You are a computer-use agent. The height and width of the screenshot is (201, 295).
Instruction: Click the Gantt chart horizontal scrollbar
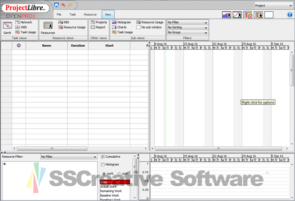(x=218, y=148)
